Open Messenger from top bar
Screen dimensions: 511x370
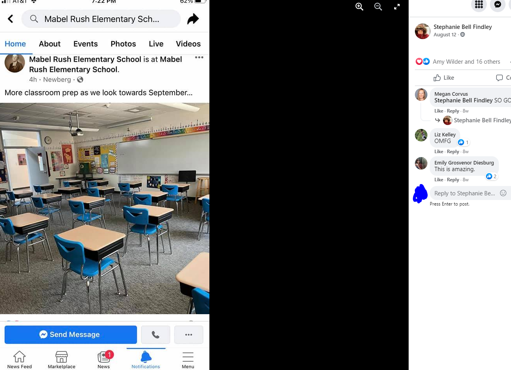(498, 5)
